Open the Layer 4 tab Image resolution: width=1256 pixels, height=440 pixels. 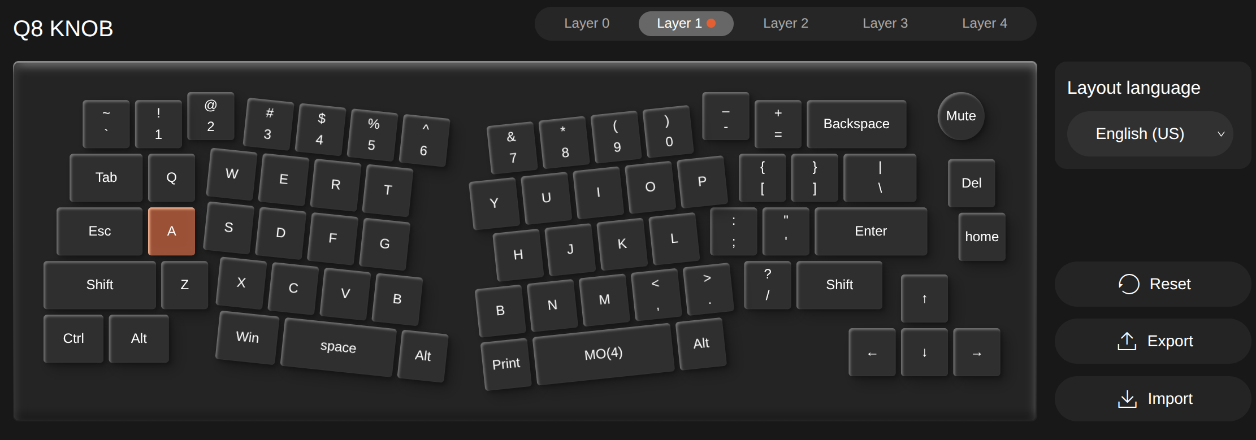985,24
